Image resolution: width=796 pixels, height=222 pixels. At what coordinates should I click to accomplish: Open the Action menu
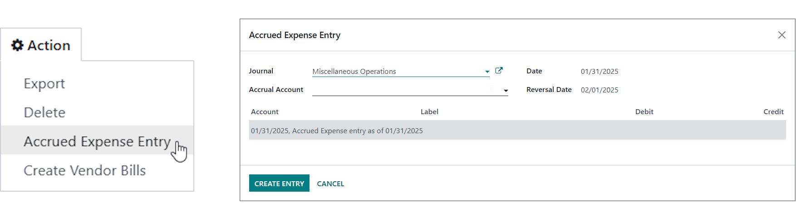41,45
